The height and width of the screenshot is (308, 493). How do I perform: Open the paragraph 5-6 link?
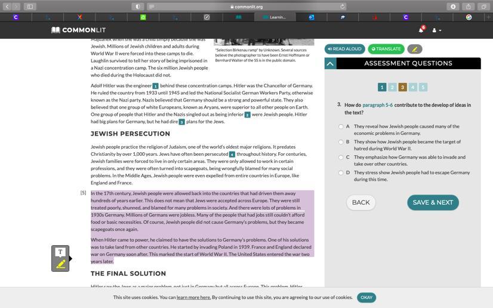click(x=377, y=105)
